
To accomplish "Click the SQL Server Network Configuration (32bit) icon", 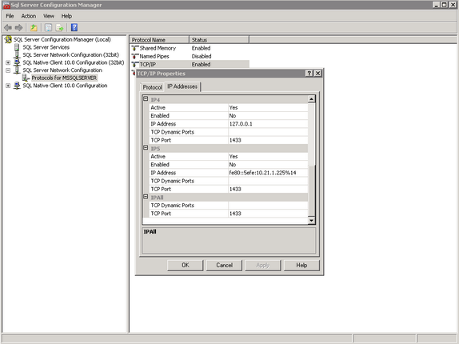I will [17, 54].
